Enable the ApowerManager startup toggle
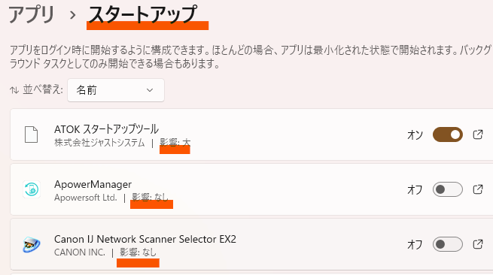 coord(447,189)
